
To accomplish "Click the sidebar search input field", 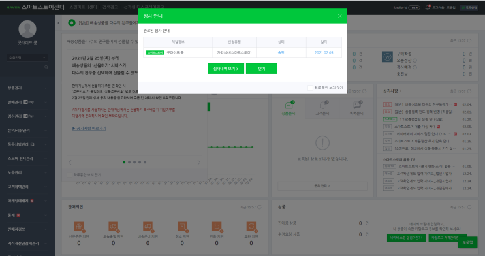I will (25, 67).
